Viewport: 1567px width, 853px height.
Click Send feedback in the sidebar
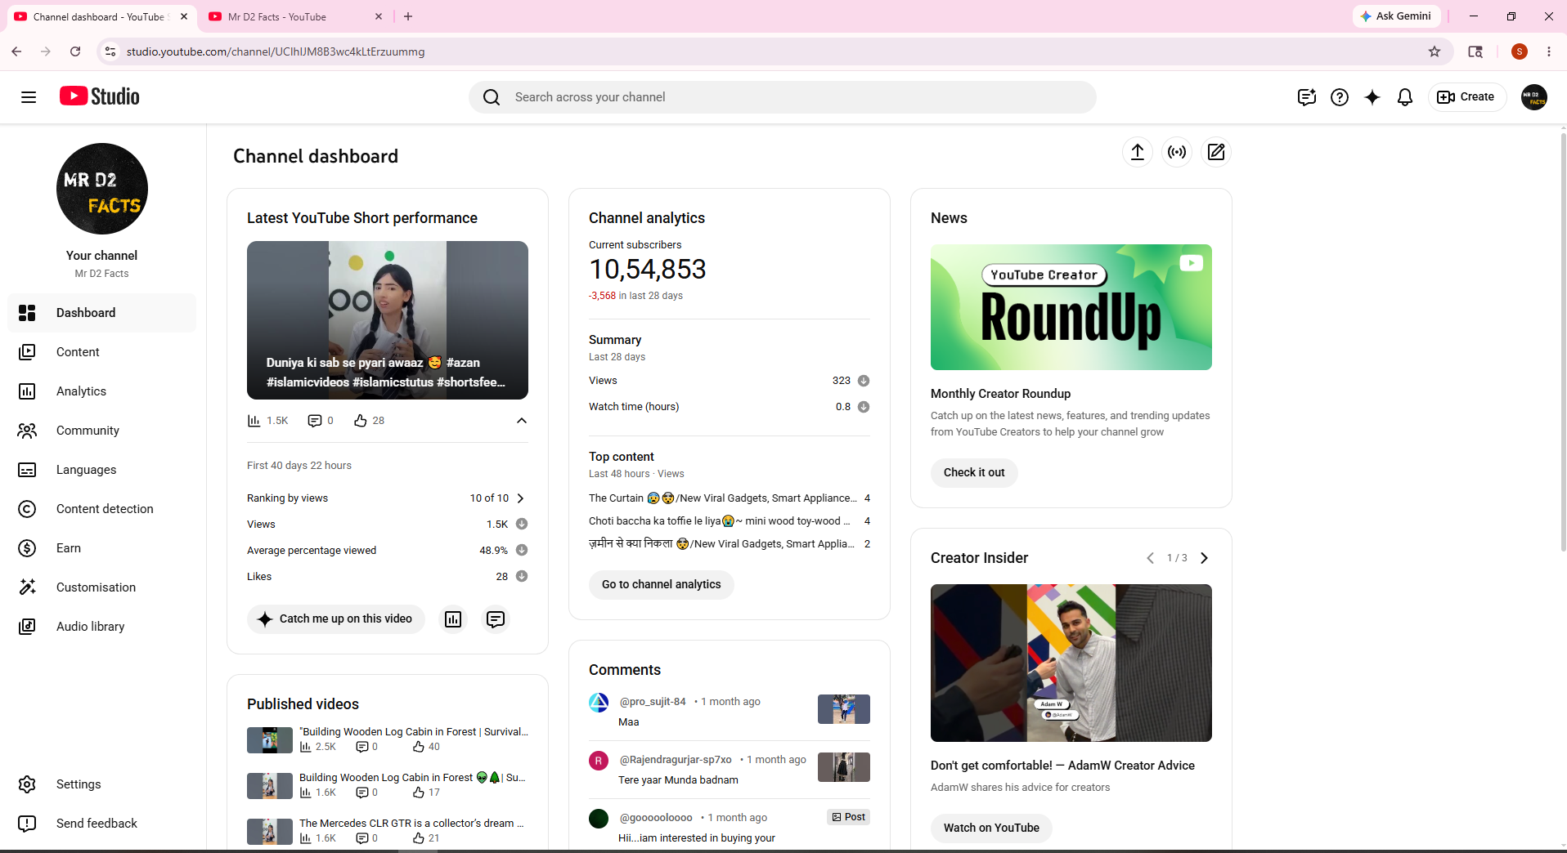tap(102, 824)
